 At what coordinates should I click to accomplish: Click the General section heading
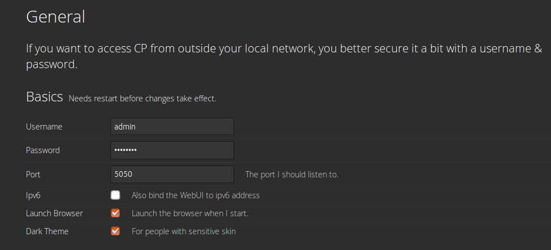pos(56,16)
